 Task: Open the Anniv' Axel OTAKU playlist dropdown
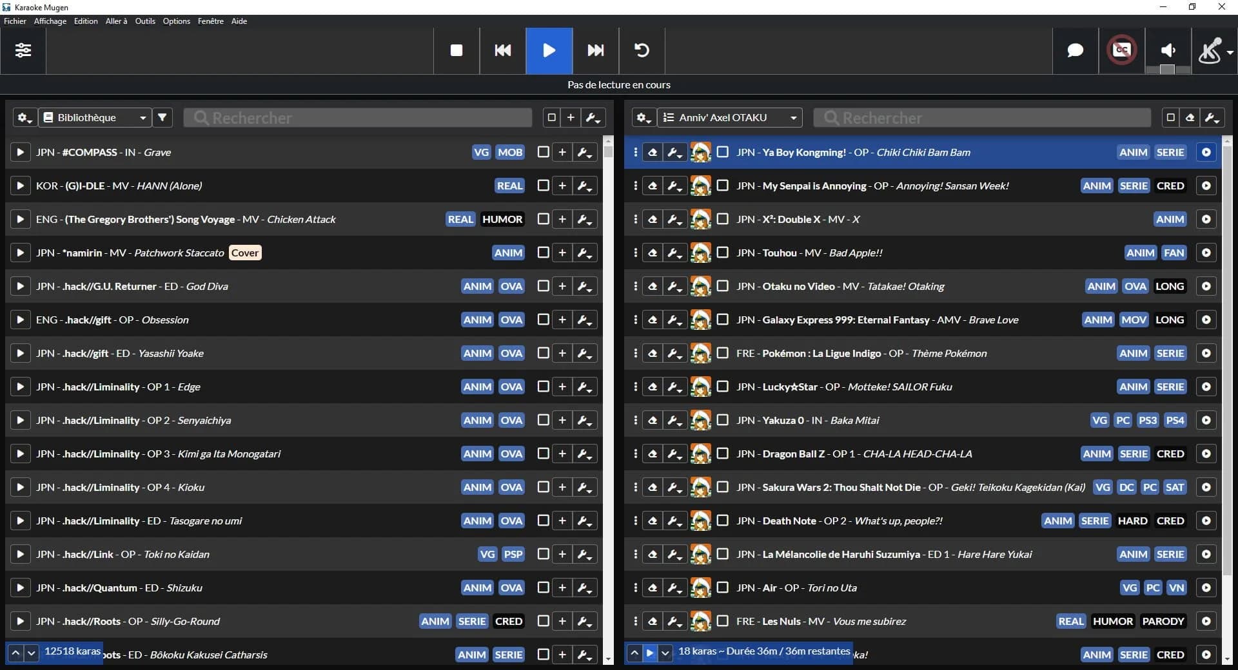[x=729, y=117]
